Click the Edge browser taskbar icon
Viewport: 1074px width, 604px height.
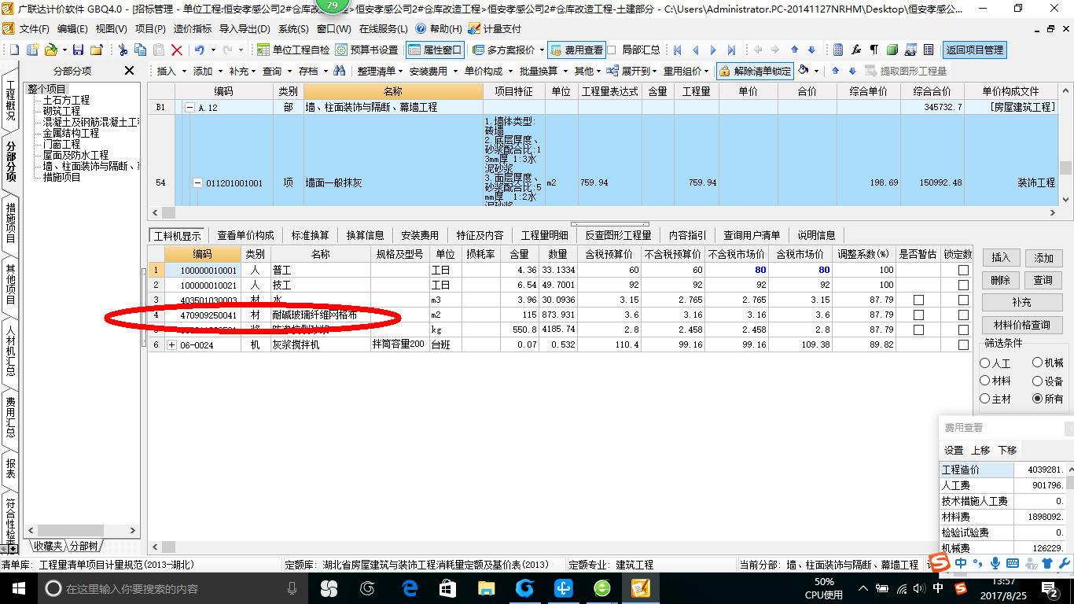click(409, 588)
